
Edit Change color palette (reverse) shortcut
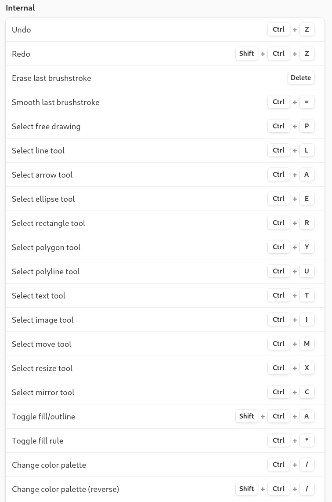point(165,489)
